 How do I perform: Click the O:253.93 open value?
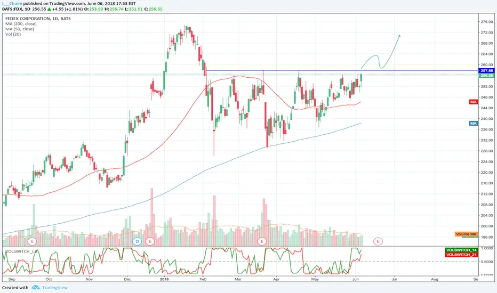tap(93, 9)
